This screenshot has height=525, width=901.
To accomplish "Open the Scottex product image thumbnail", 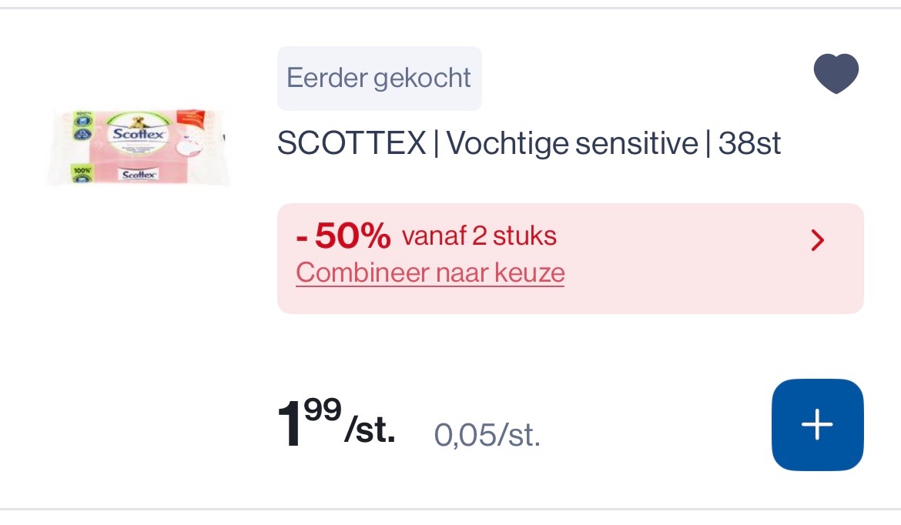I will (x=140, y=146).
